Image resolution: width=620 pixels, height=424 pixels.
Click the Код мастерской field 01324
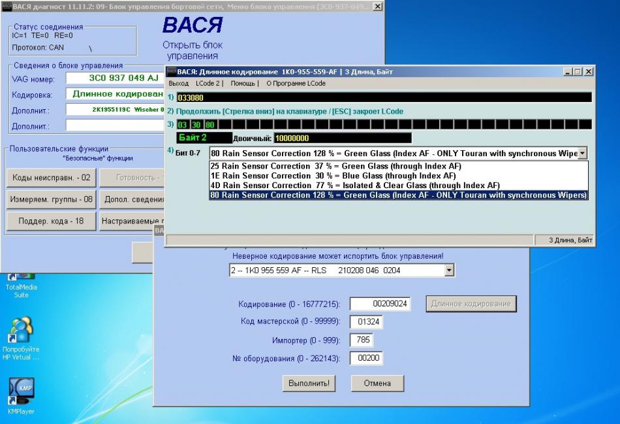tap(365, 321)
